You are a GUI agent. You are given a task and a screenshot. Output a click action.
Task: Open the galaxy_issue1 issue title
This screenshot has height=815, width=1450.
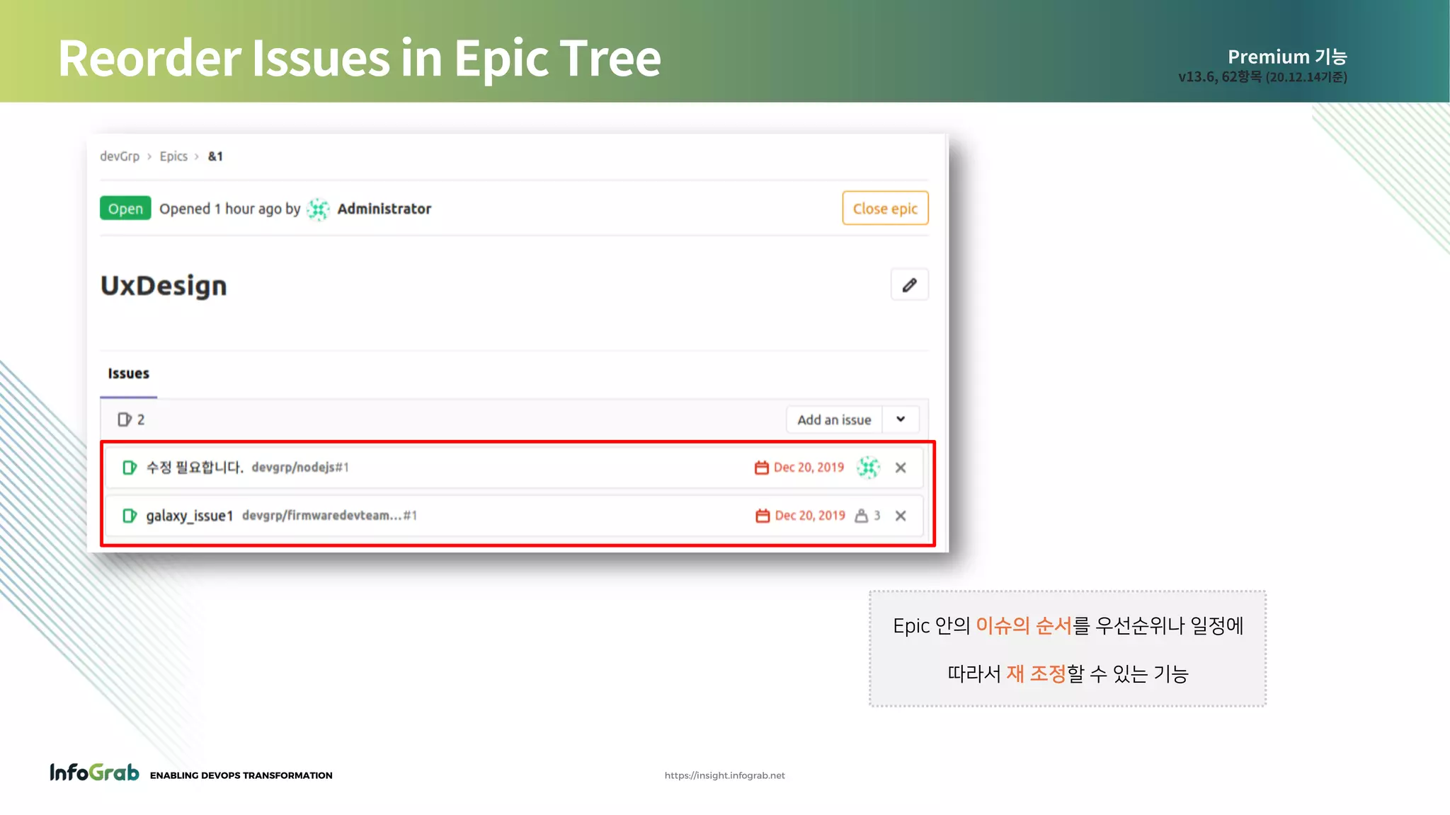click(190, 516)
